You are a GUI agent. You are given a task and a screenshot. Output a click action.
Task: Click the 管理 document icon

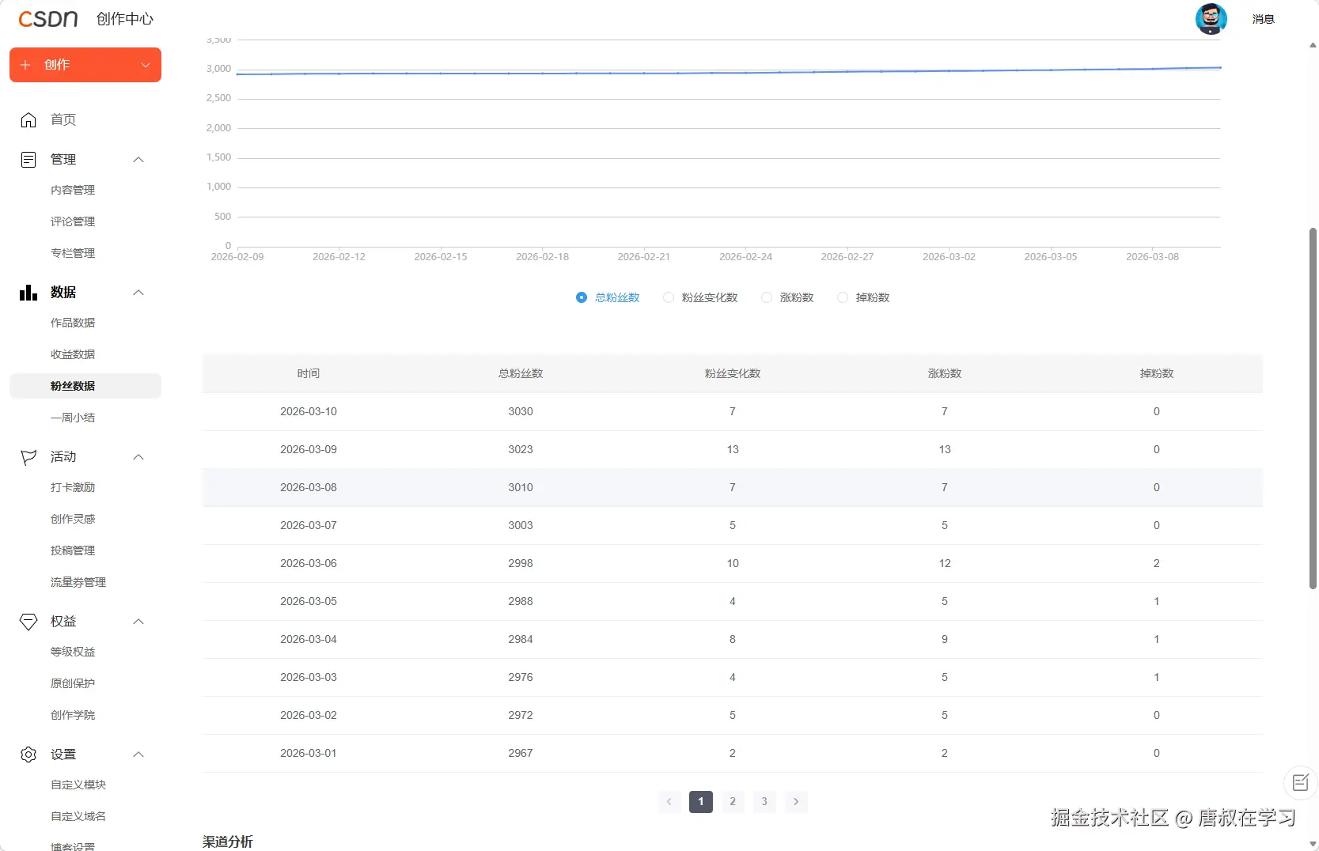(28, 160)
